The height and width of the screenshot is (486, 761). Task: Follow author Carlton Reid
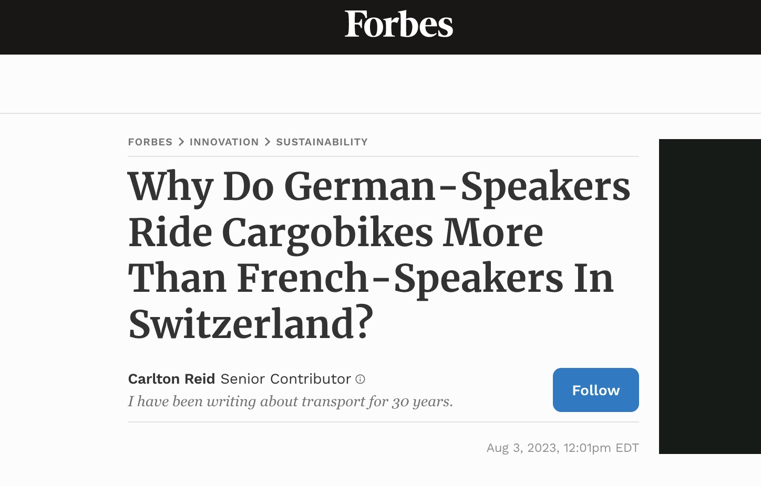[x=595, y=390]
